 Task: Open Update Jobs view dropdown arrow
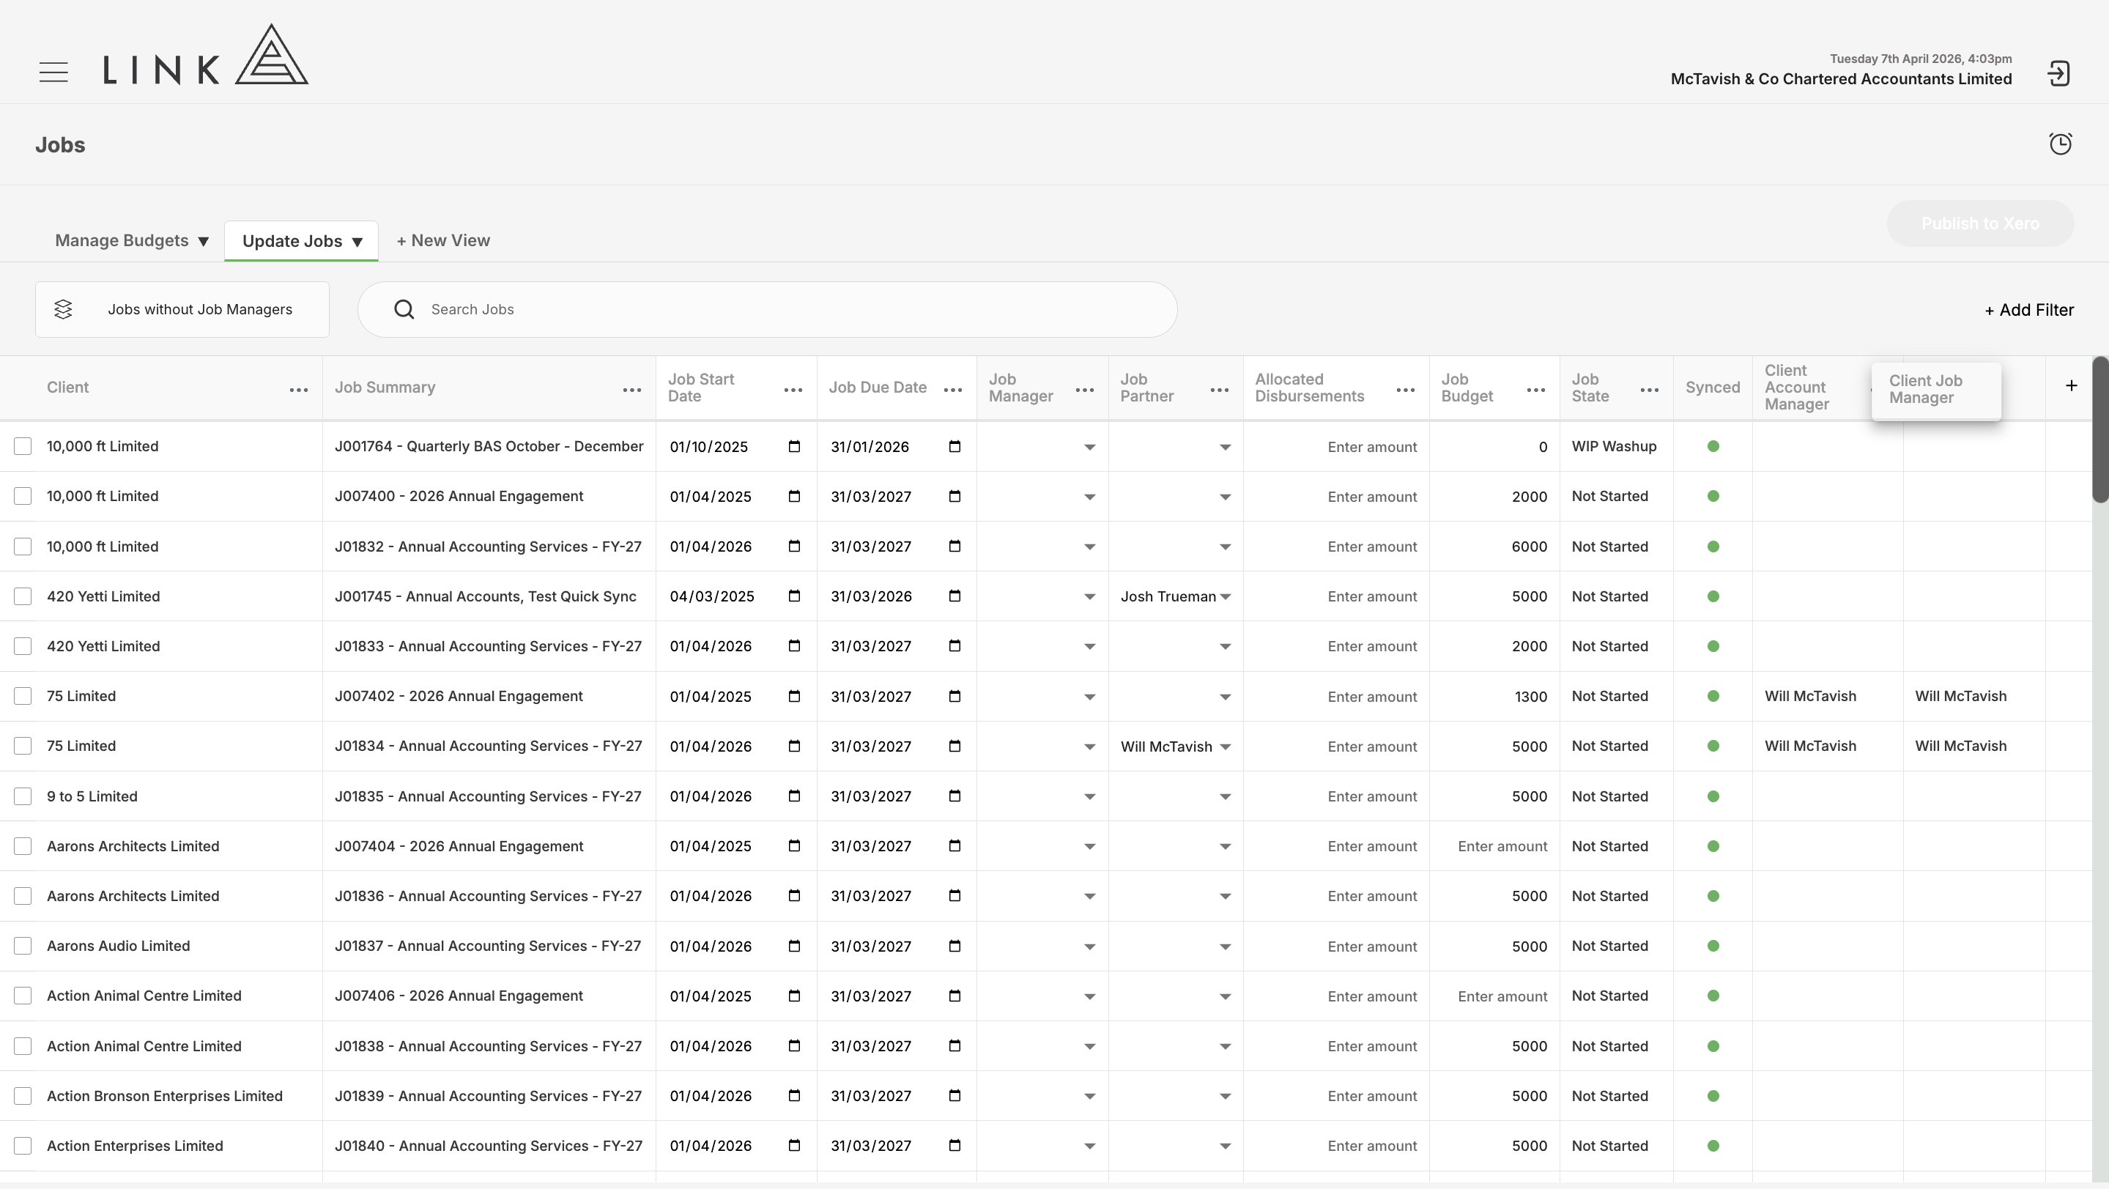[357, 242]
